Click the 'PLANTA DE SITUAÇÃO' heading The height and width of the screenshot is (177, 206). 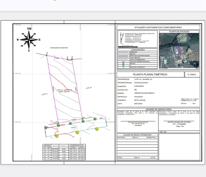179,32
